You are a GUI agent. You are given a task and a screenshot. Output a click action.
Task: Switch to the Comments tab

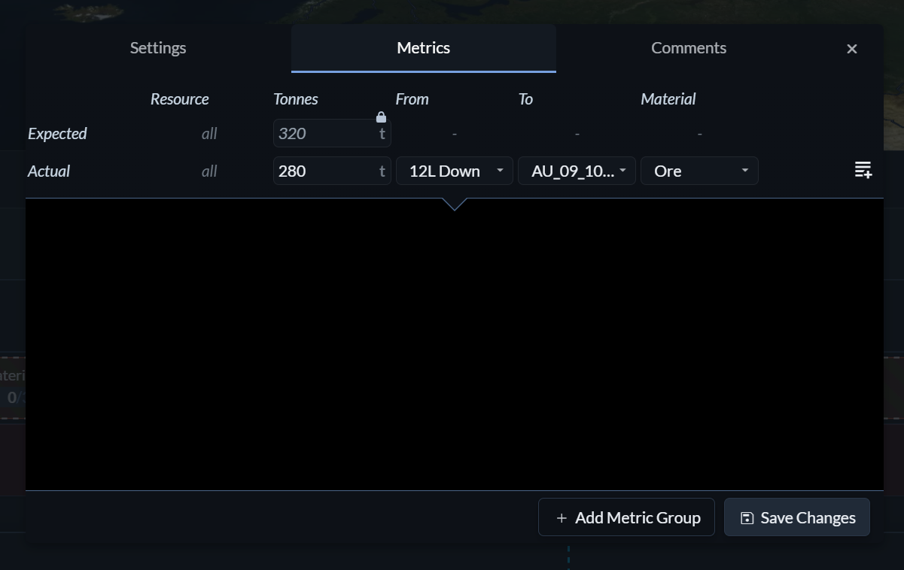point(689,48)
